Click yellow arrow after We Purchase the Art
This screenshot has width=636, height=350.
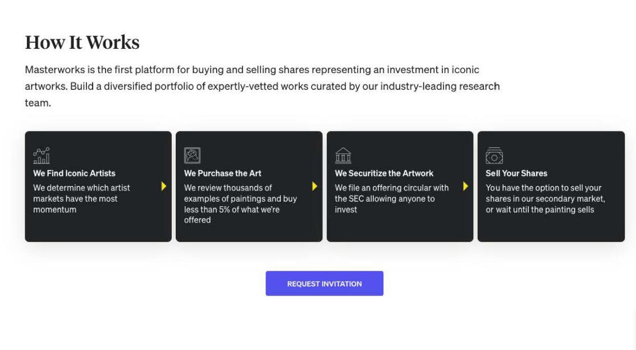click(314, 186)
